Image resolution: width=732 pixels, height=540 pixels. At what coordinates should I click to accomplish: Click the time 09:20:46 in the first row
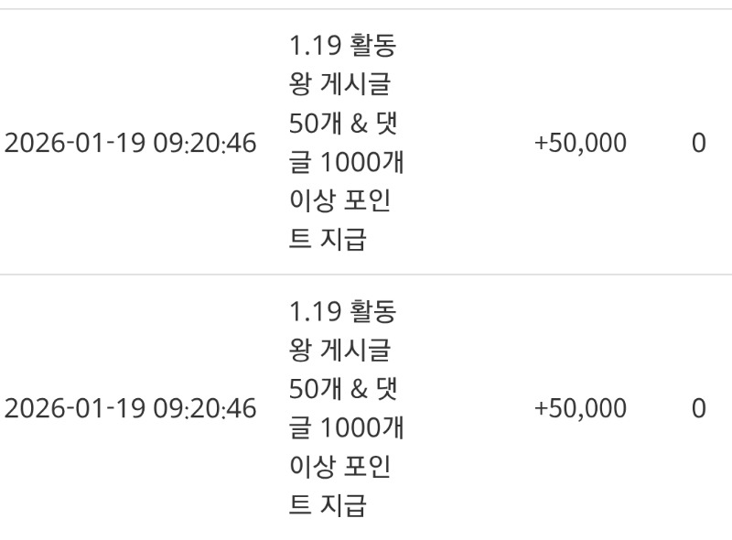[204, 144]
